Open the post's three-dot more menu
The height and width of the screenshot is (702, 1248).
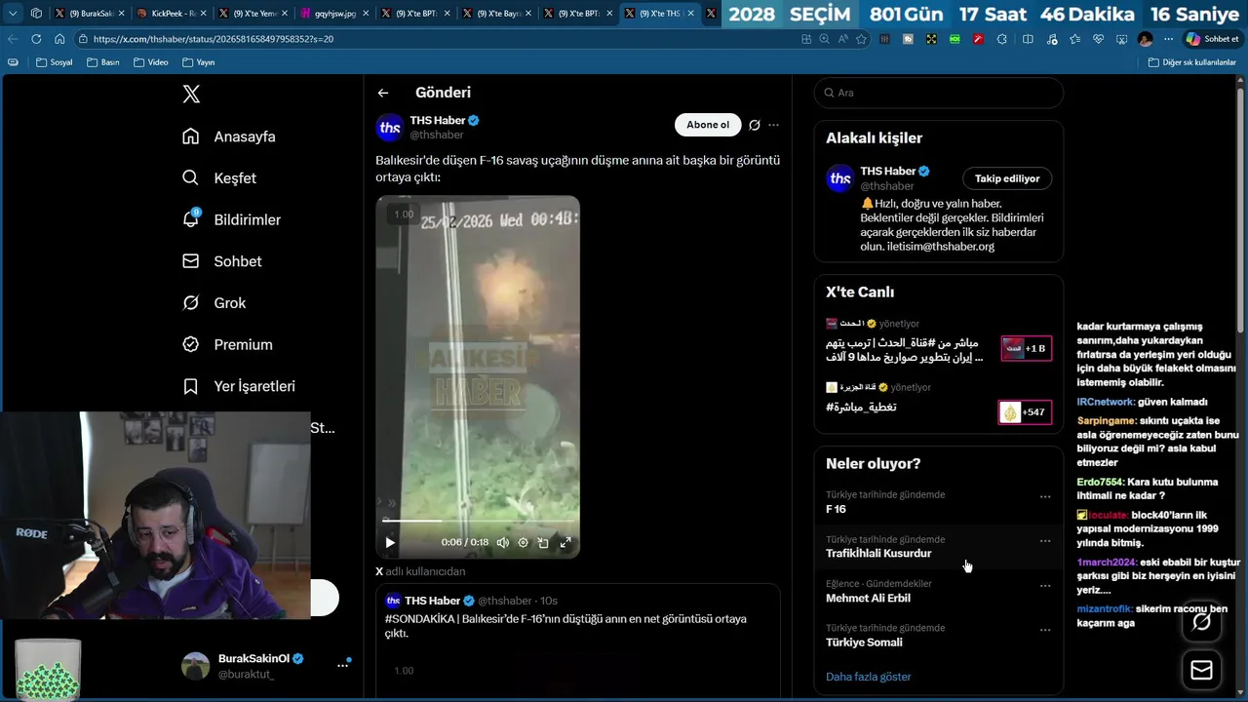(x=773, y=125)
